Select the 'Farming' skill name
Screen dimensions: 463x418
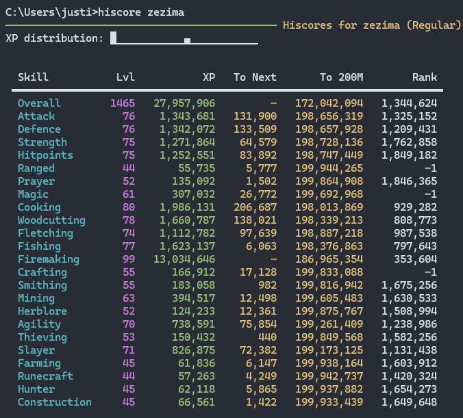pos(39,363)
